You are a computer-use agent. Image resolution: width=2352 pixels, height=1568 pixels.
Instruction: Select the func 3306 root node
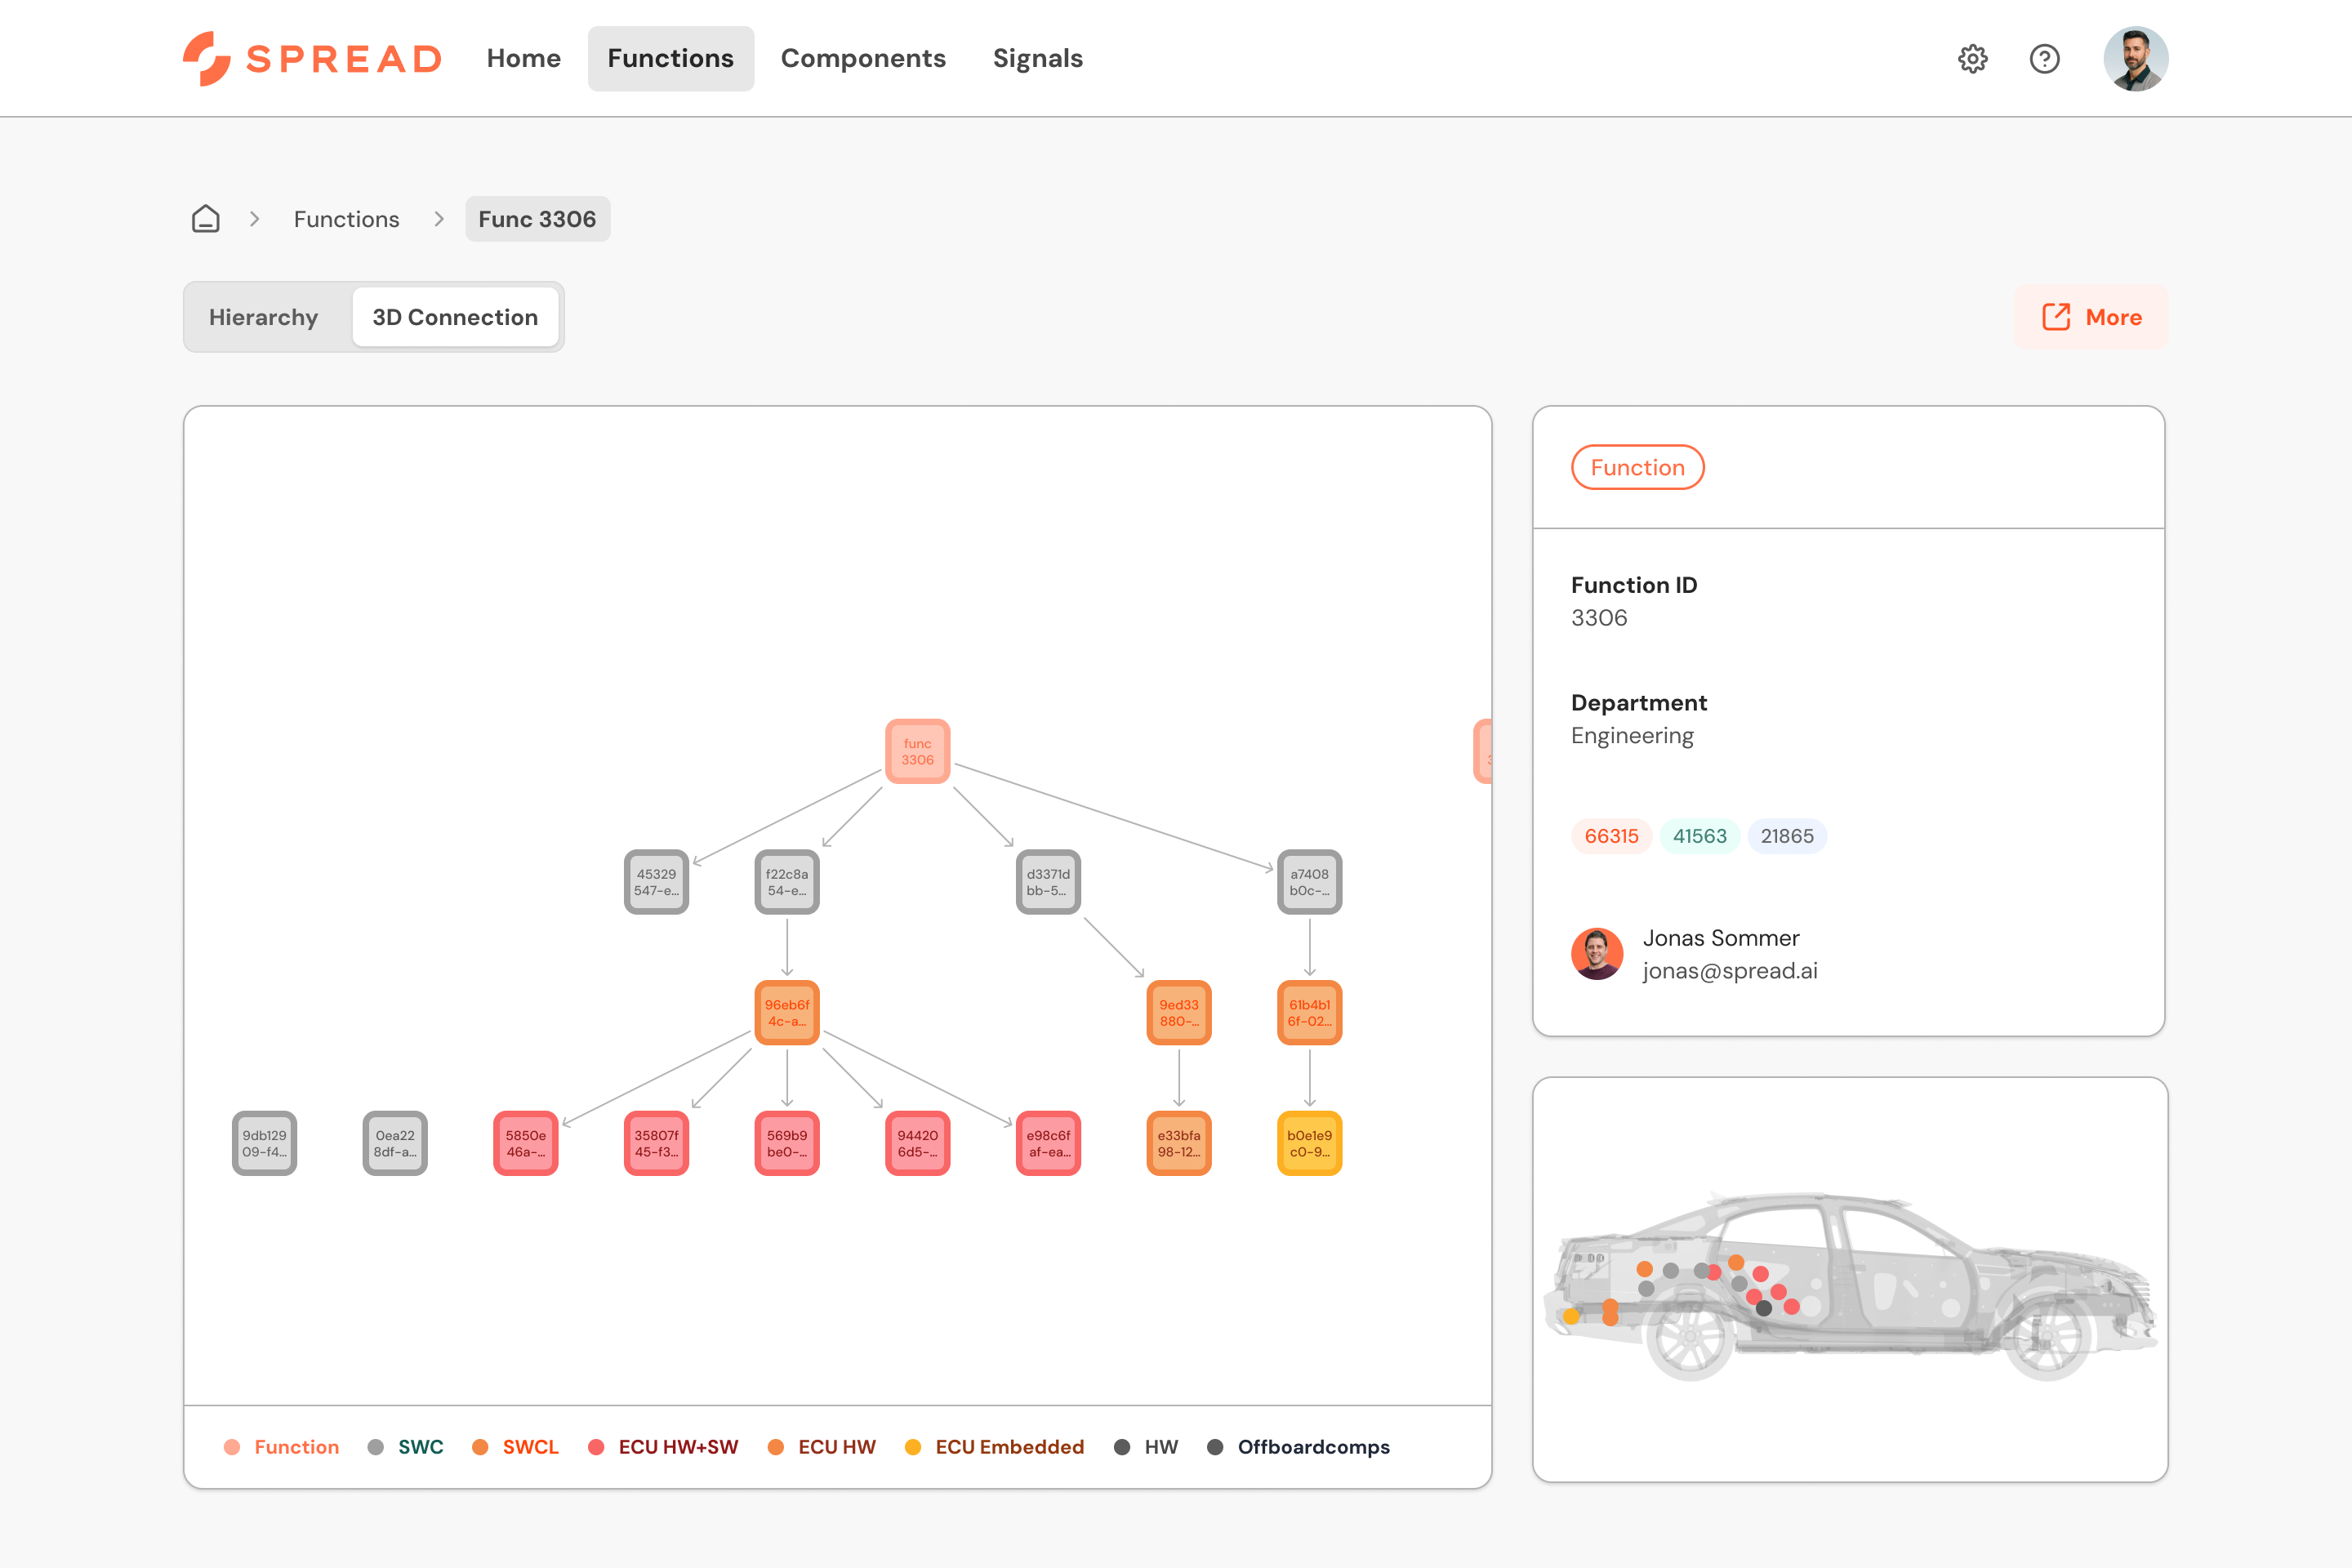pos(917,751)
